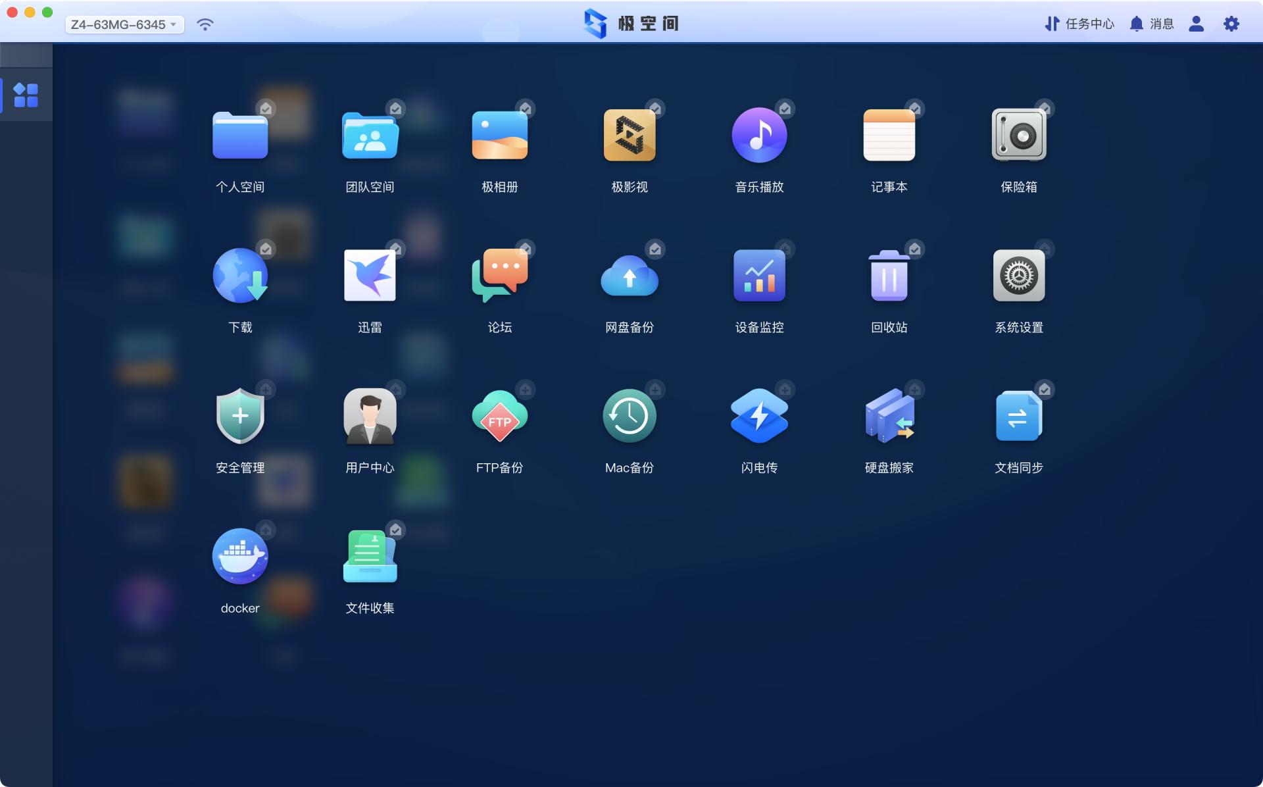Open the 硬盘搬家 disk migration app

[889, 417]
